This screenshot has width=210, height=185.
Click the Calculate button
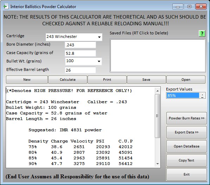click(68, 80)
